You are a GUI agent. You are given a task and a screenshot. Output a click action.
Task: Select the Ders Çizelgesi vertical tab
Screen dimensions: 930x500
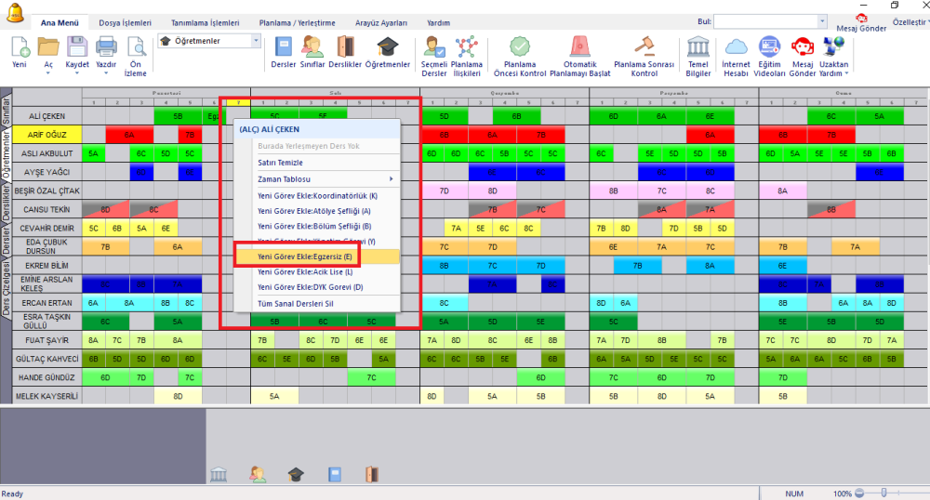click(x=6, y=289)
